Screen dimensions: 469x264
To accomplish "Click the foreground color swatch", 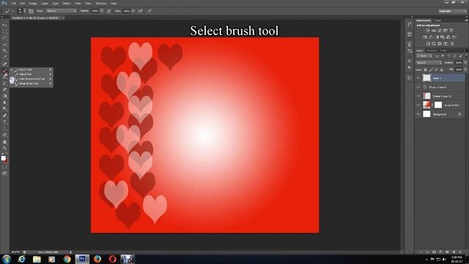I will pos(3,158).
